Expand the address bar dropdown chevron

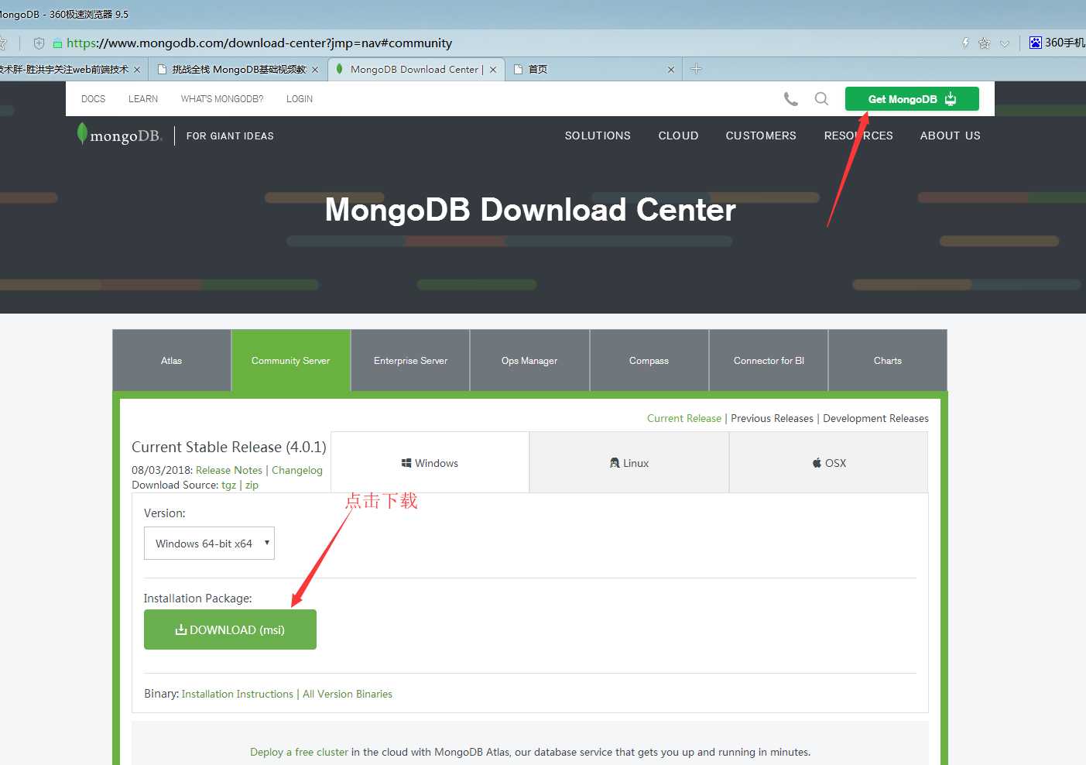click(x=1005, y=43)
